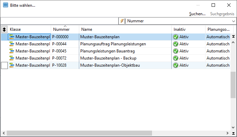
Task: Click the lightning list icon beside Nummer
Action: tap(123, 21)
